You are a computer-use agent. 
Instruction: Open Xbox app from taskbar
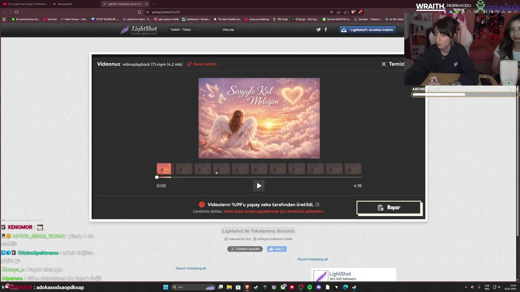click(283, 287)
